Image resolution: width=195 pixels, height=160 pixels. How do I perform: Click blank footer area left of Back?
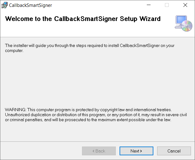[x=41, y=151]
